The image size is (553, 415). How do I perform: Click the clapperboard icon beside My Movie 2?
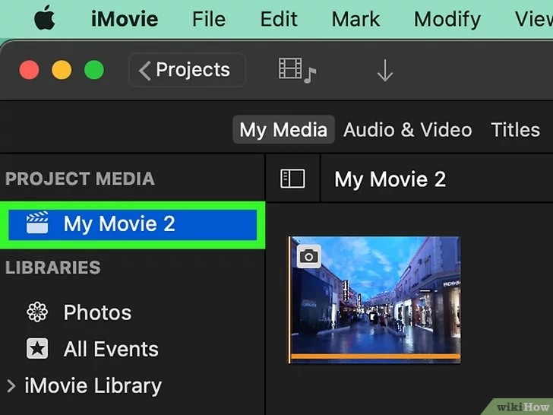[x=37, y=223]
